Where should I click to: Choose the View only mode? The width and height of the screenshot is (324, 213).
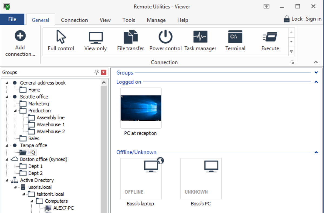pos(95,40)
